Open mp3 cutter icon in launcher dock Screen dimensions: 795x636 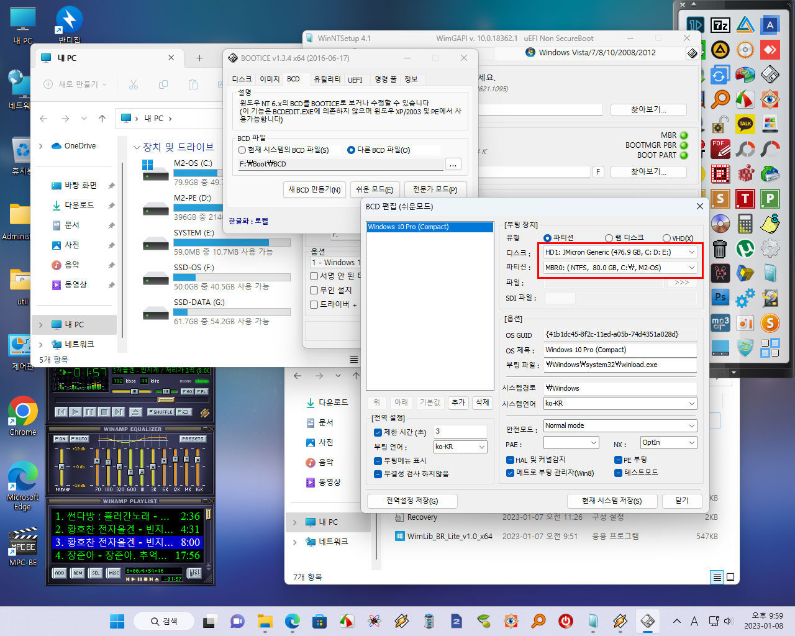(x=720, y=322)
